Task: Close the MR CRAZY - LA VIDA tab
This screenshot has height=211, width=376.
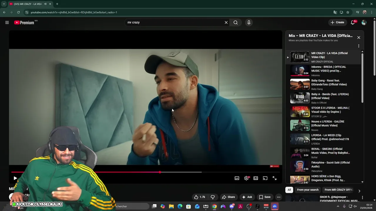Action: (50, 4)
